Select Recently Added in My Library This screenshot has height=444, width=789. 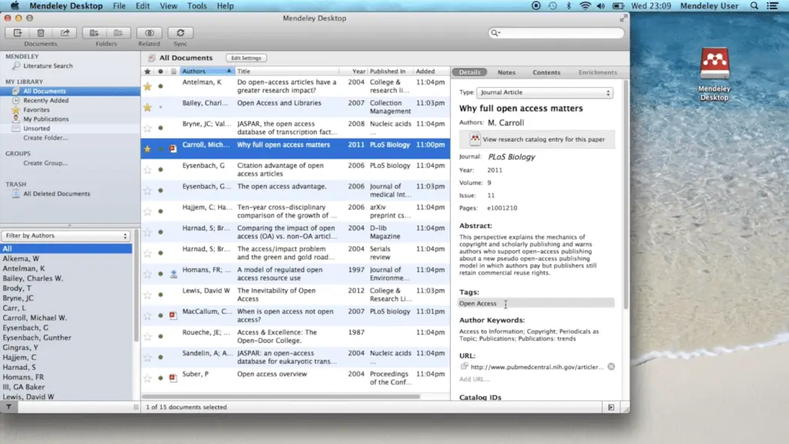(45, 101)
